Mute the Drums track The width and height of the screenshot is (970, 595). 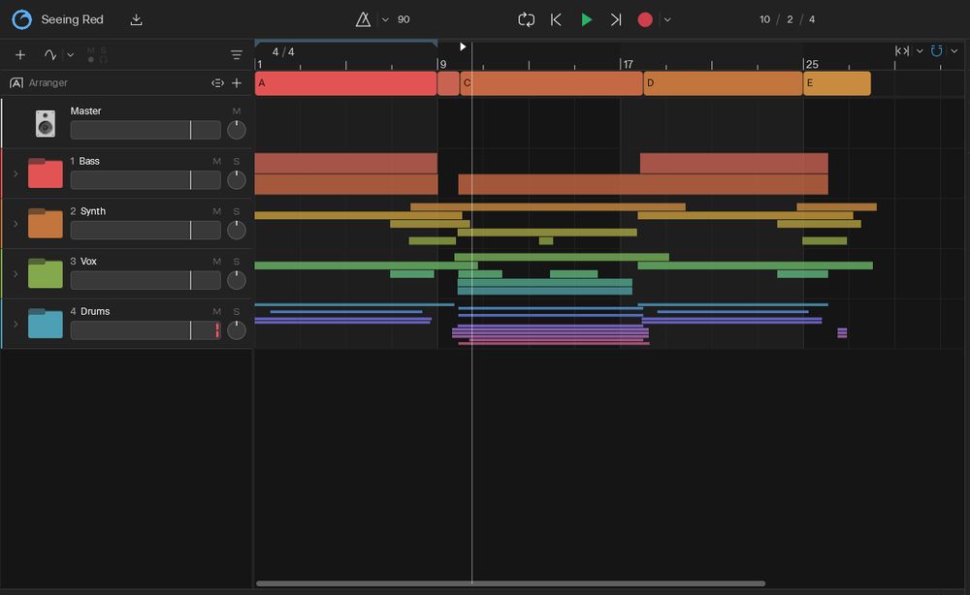coord(216,311)
